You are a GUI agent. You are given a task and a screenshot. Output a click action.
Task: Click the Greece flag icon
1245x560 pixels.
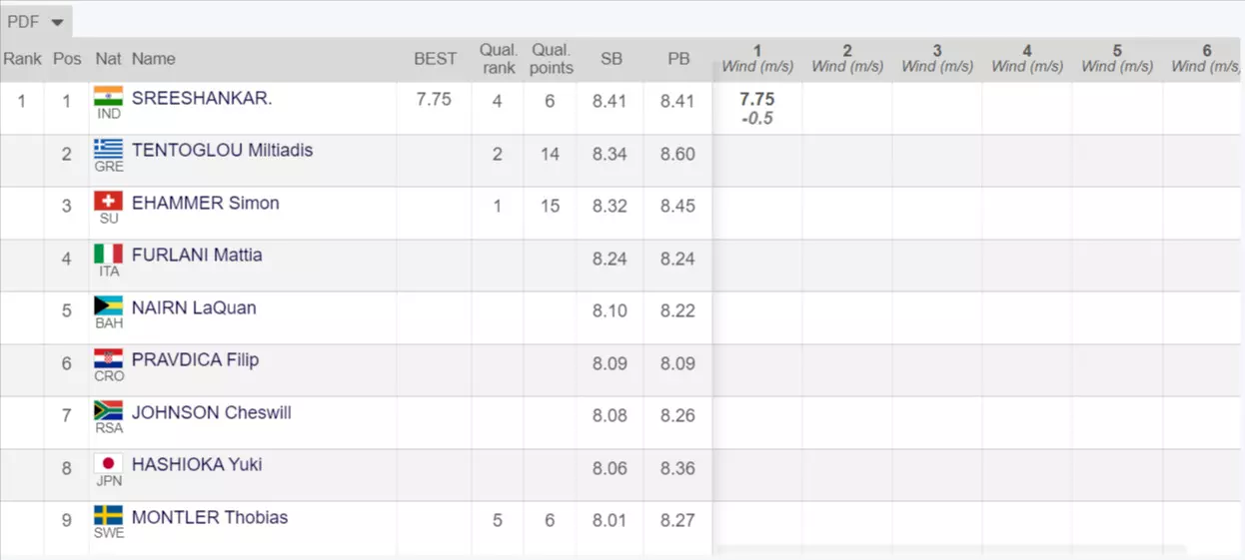click(x=108, y=149)
